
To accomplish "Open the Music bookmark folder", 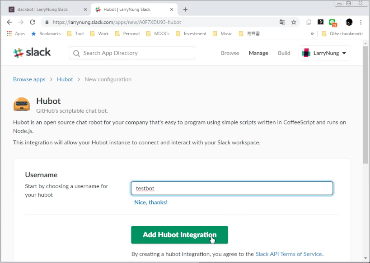I will coord(222,33).
